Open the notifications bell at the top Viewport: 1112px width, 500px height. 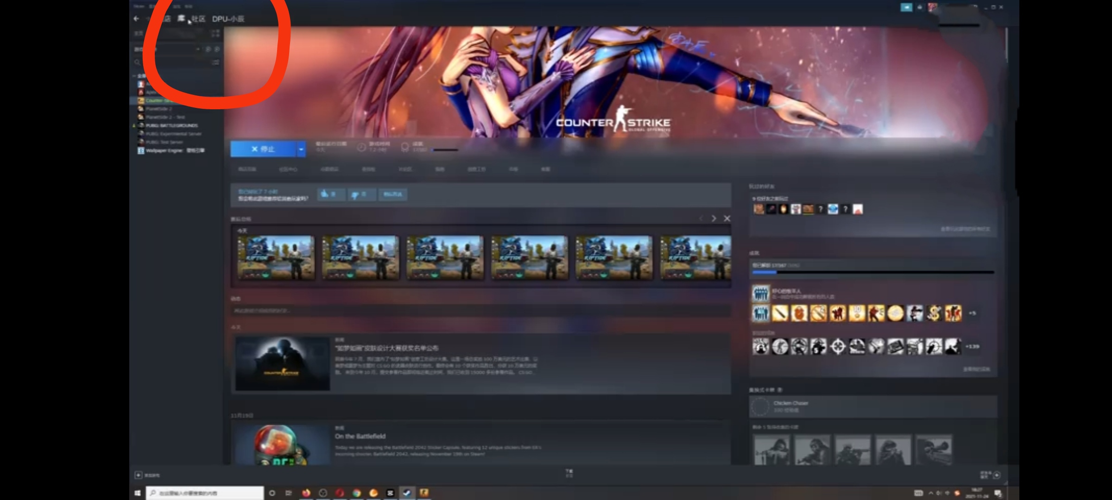[x=920, y=7]
